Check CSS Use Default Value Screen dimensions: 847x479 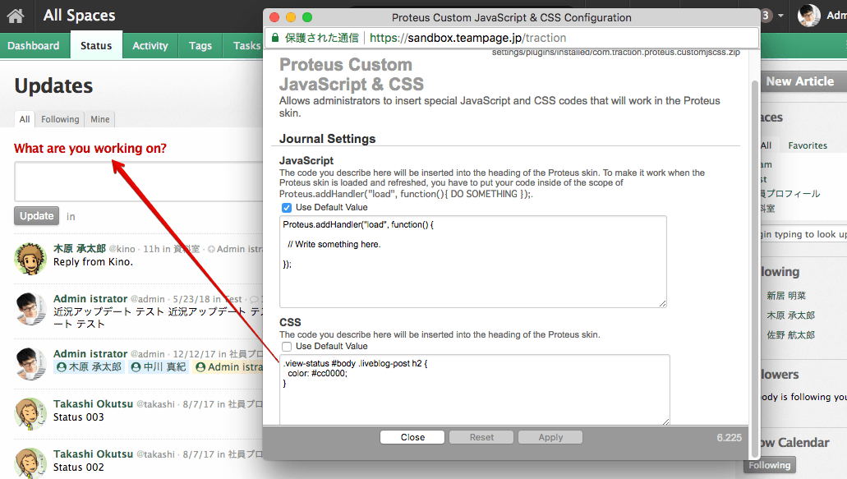tap(286, 347)
